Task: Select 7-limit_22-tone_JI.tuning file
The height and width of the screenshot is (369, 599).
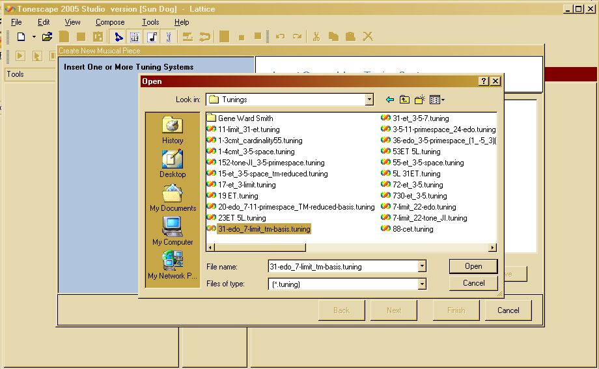Action: tap(425, 218)
